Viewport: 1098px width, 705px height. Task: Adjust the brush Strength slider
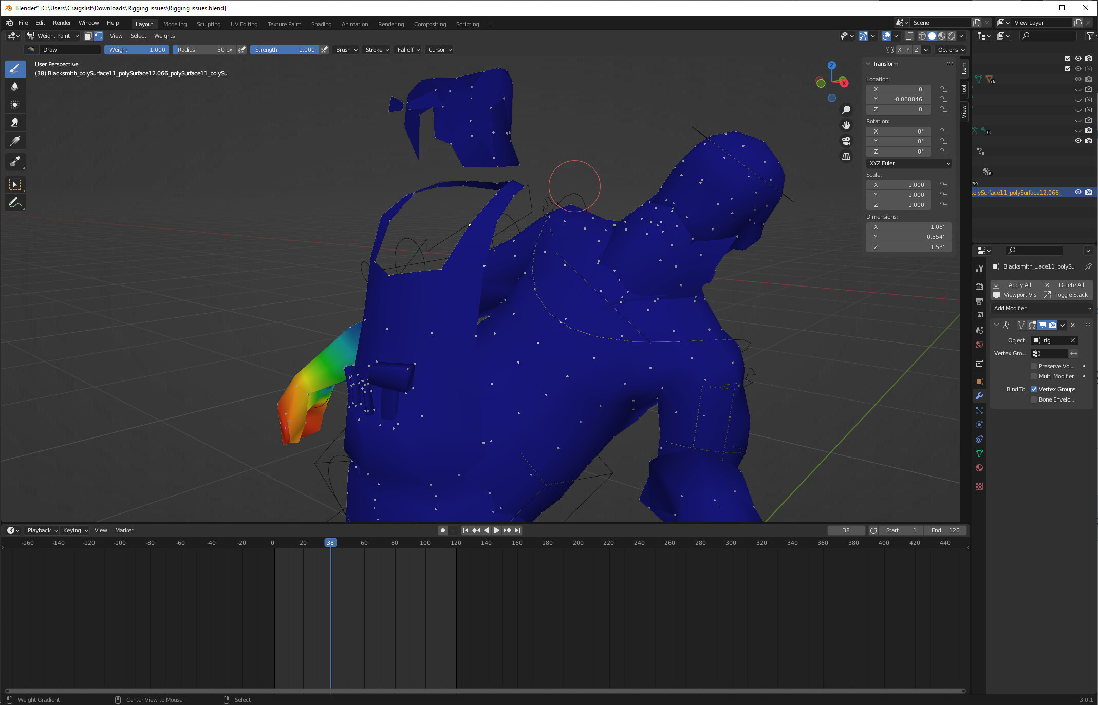(x=284, y=50)
